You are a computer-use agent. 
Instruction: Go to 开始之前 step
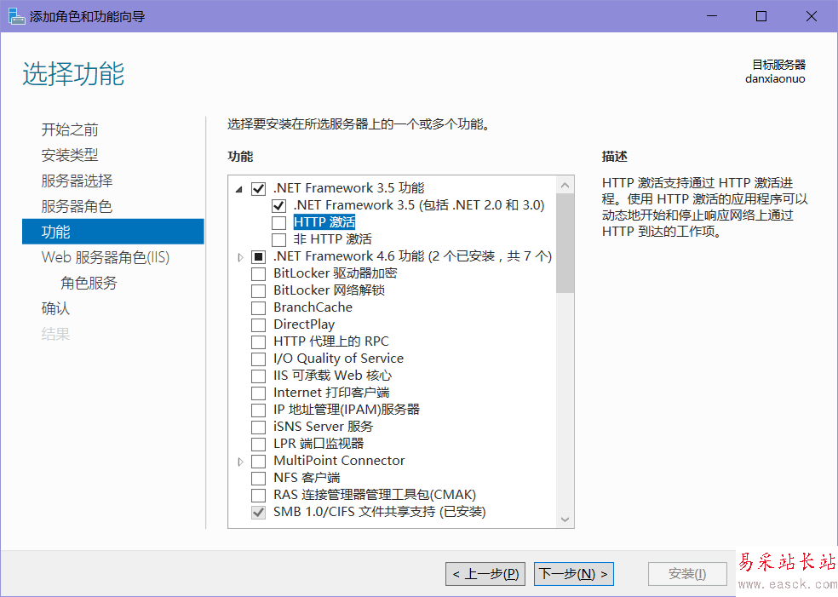pyautogui.click(x=70, y=129)
